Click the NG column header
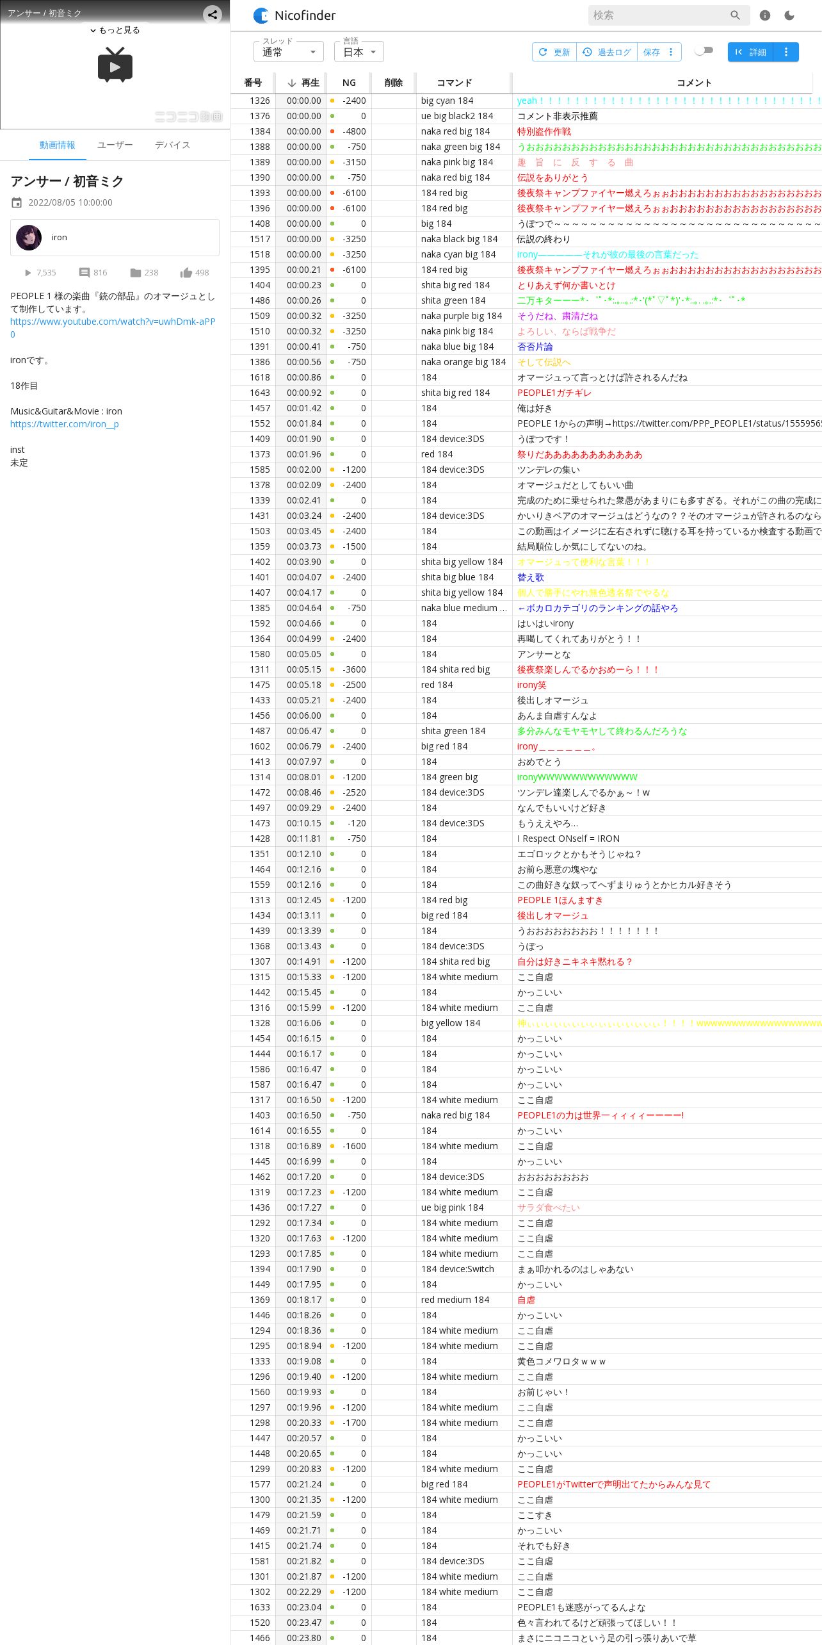This screenshot has width=822, height=1645. tap(349, 83)
